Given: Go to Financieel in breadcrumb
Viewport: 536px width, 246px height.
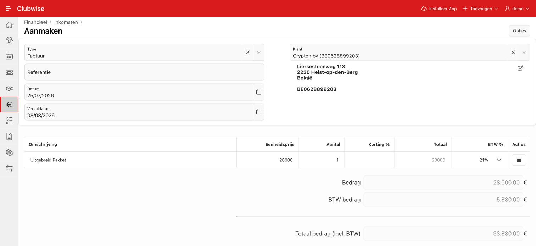Looking at the screenshot, I should pyautogui.click(x=35, y=22).
